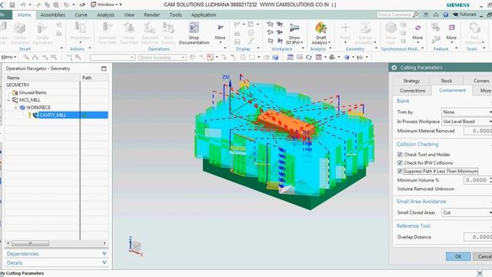Click the navigator horizontal scrollbar thumb
The height and width of the screenshot is (277, 492).
click(30, 243)
